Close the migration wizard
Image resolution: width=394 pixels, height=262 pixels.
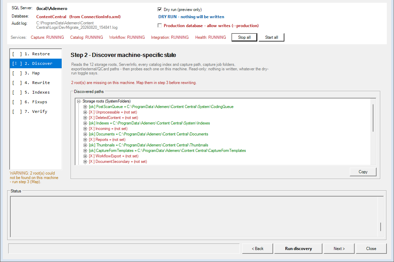(371, 248)
